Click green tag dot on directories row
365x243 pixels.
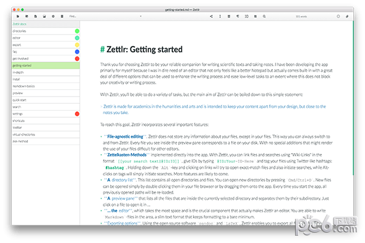pos(77,31)
